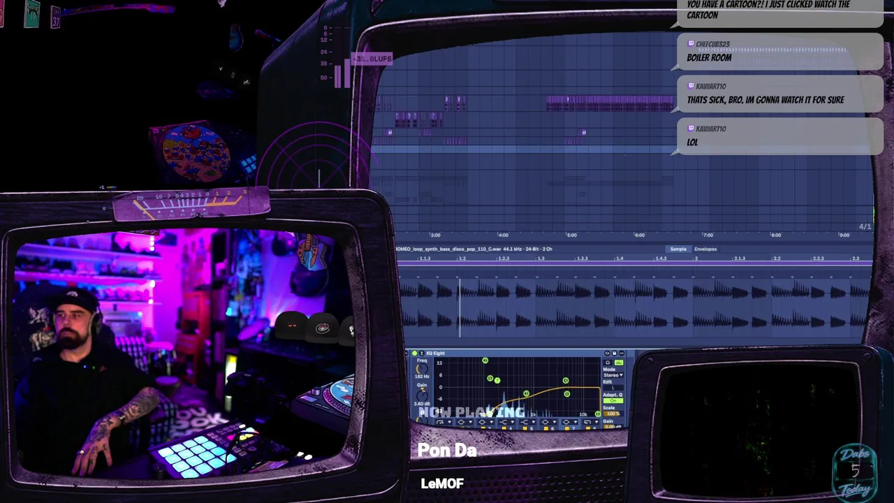Click the Dabs Today counter badge
Viewport: 894px width, 503px height.
855,472
